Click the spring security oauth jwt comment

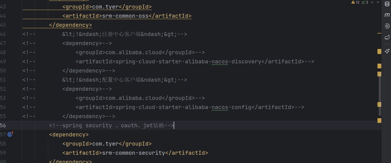pos(111,126)
